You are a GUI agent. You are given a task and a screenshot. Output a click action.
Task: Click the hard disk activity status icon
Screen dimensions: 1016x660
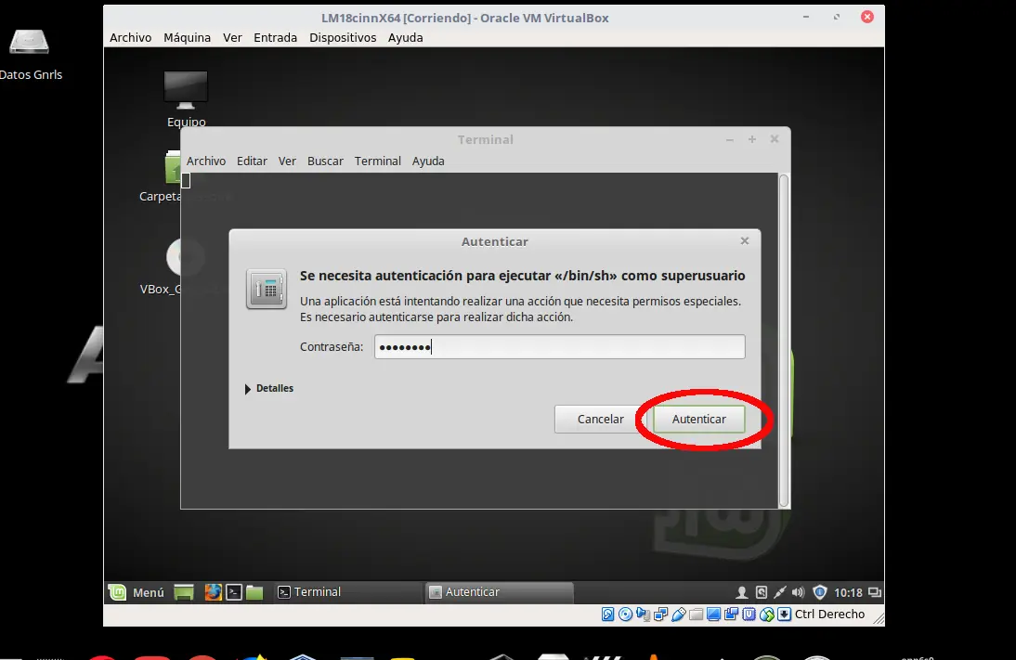coord(608,614)
